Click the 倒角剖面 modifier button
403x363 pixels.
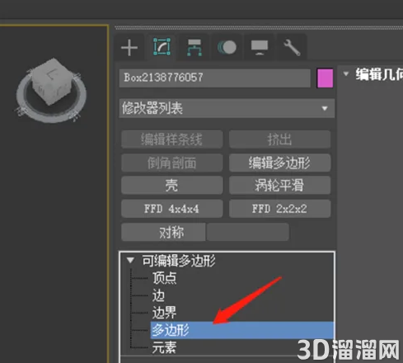[171, 163]
